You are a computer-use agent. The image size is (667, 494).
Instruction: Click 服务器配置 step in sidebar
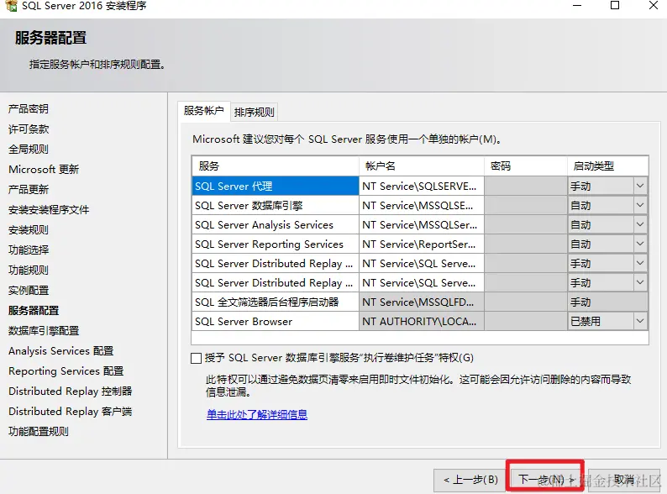tap(34, 311)
